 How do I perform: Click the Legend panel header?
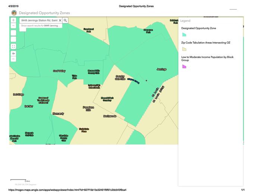click(x=186, y=21)
